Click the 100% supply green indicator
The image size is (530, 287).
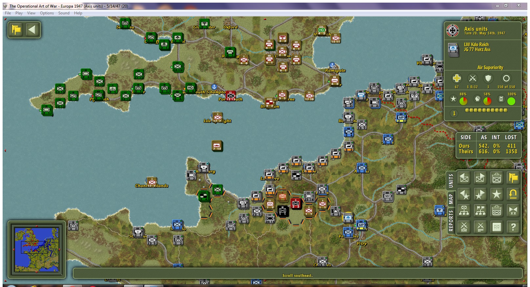coord(511,101)
